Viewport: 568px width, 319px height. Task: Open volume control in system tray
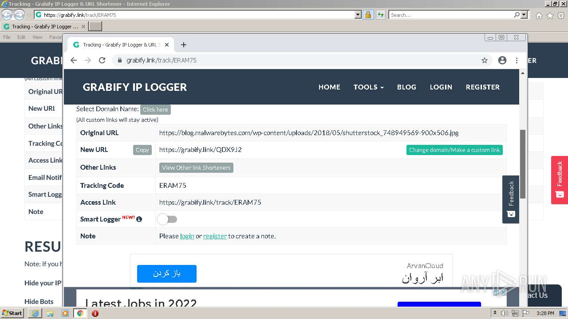[x=504, y=313]
